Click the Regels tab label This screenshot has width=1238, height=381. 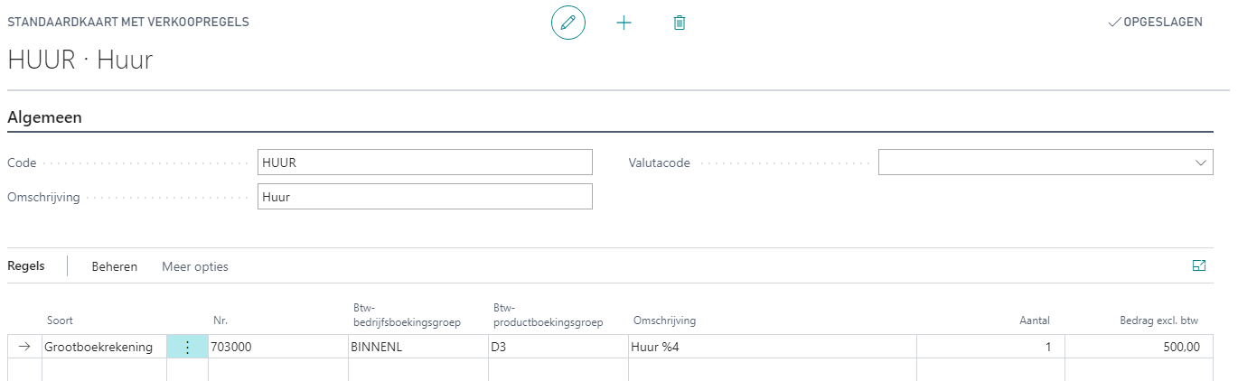(x=25, y=266)
